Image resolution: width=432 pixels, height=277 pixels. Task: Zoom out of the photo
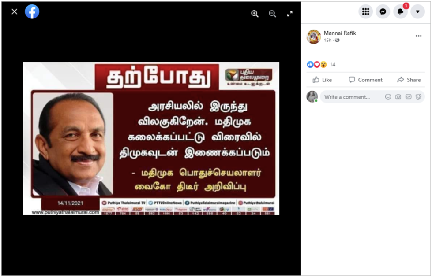point(272,14)
